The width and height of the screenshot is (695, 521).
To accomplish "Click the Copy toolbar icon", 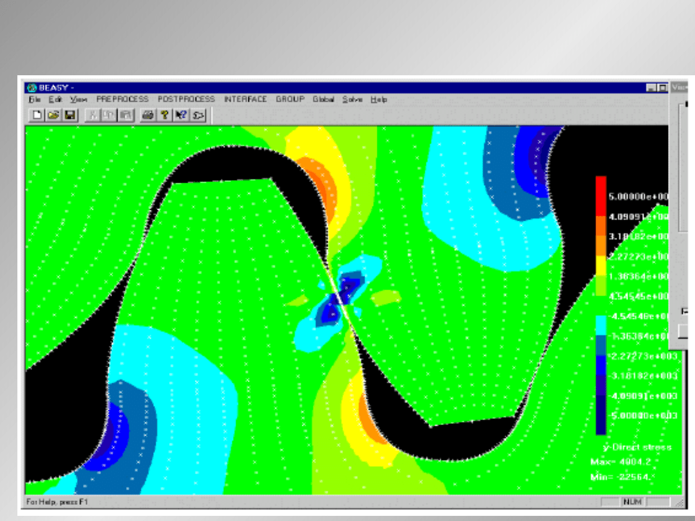I will [109, 115].
